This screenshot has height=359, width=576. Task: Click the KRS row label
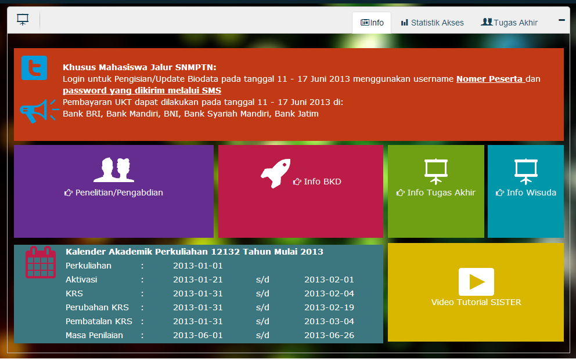[74, 293]
